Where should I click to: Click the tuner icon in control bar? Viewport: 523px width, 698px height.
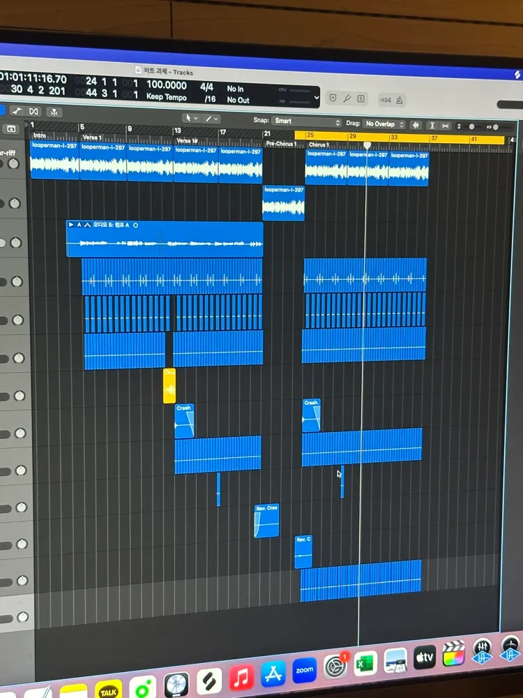coord(347,99)
